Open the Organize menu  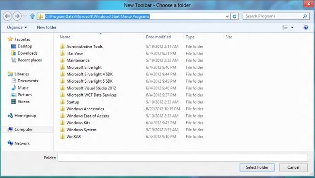pos(17,28)
